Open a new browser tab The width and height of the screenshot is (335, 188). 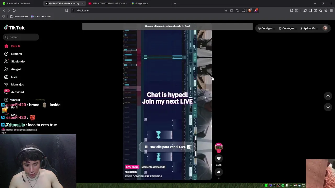[x=175, y=3]
